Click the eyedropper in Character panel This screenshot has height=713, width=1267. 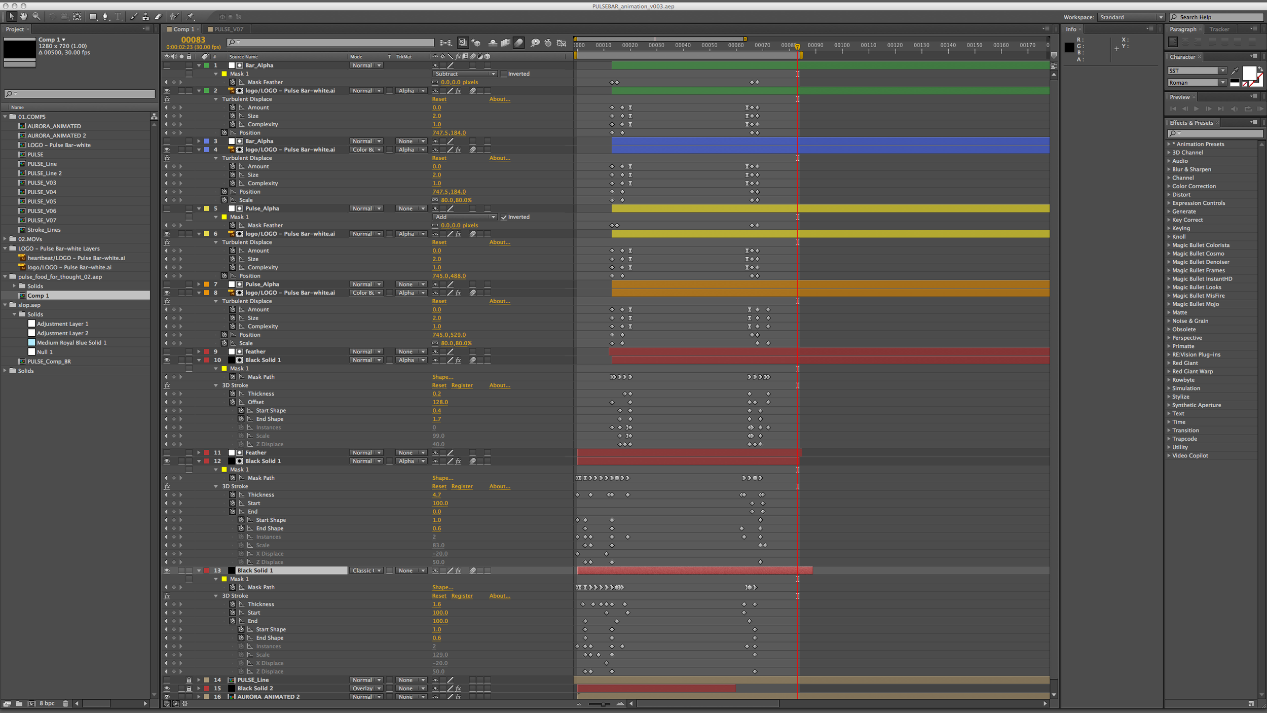click(x=1235, y=70)
